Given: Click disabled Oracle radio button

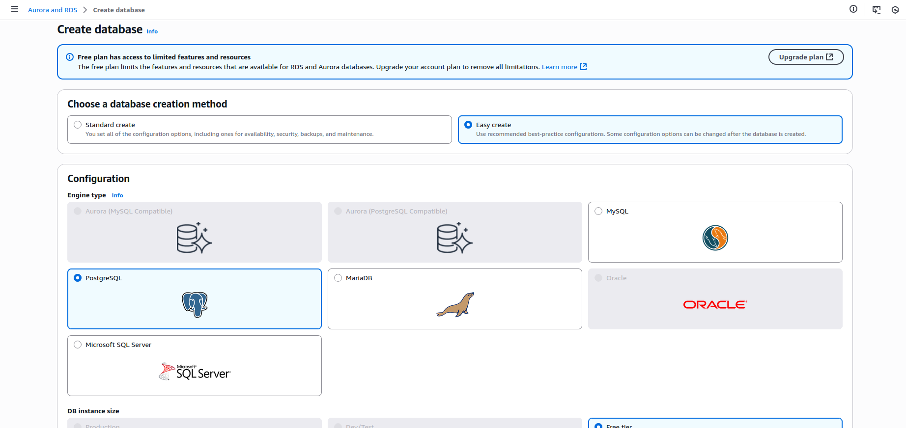Looking at the screenshot, I should pos(598,278).
